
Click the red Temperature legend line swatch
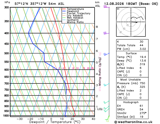pos(64,9)
